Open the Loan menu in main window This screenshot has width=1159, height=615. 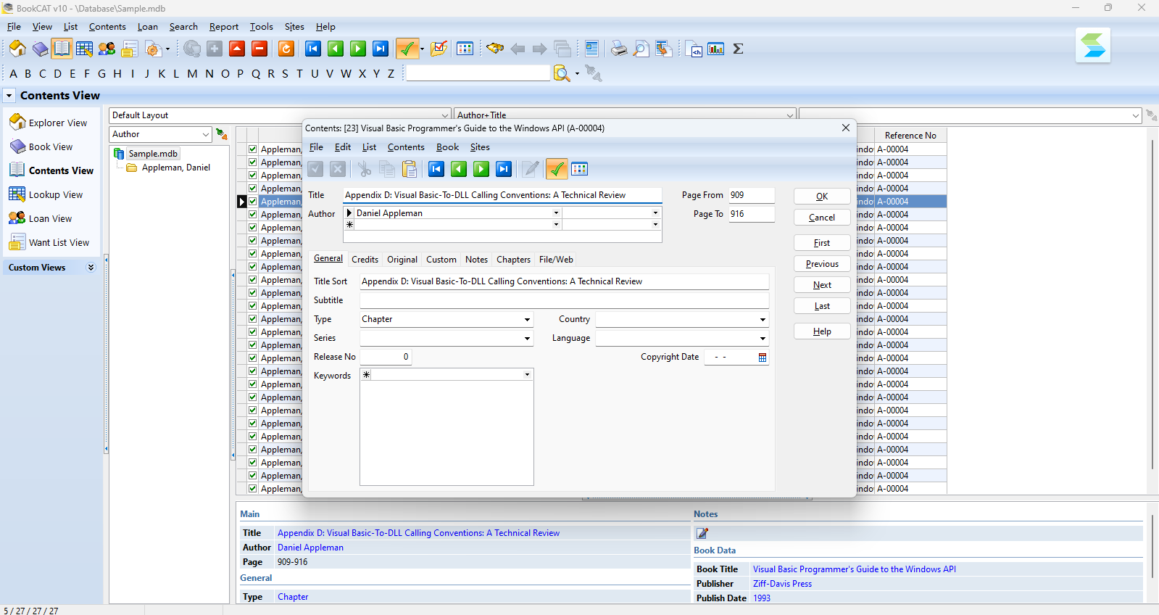coord(147,27)
